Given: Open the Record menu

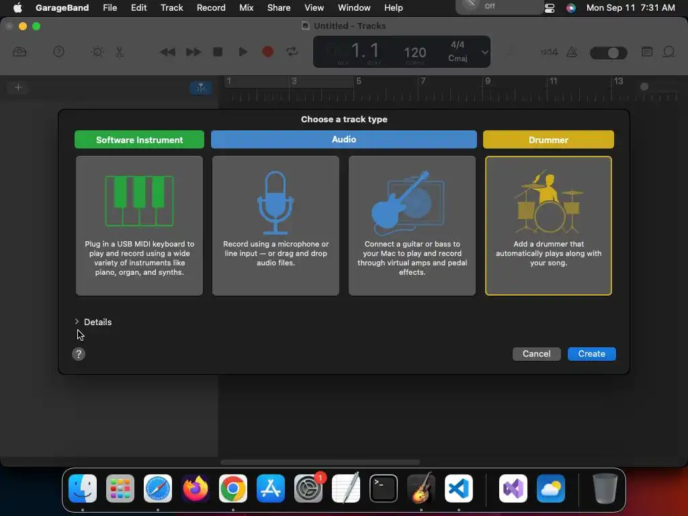Looking at the screenshot, I should (x=211, y=7).
